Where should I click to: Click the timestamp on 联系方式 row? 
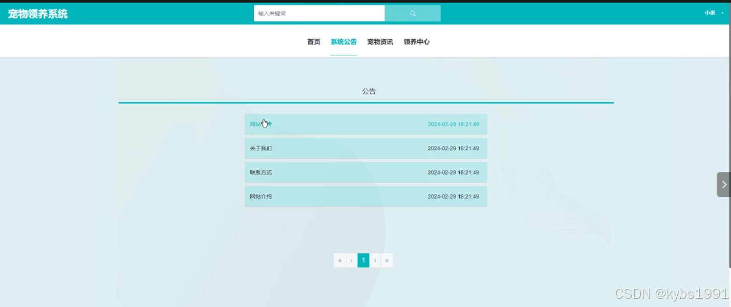pos(453,172)
